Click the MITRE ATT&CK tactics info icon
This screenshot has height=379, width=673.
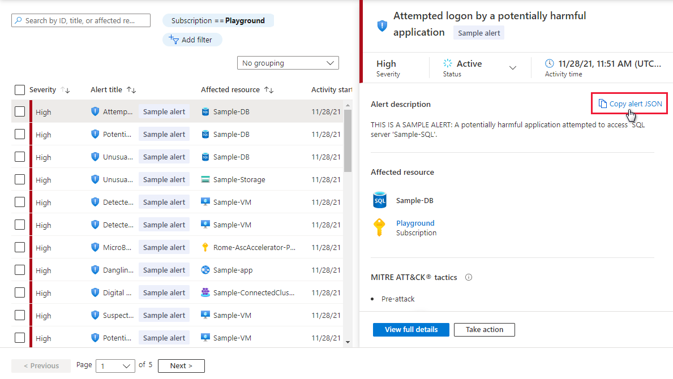(x=469, y=278)
